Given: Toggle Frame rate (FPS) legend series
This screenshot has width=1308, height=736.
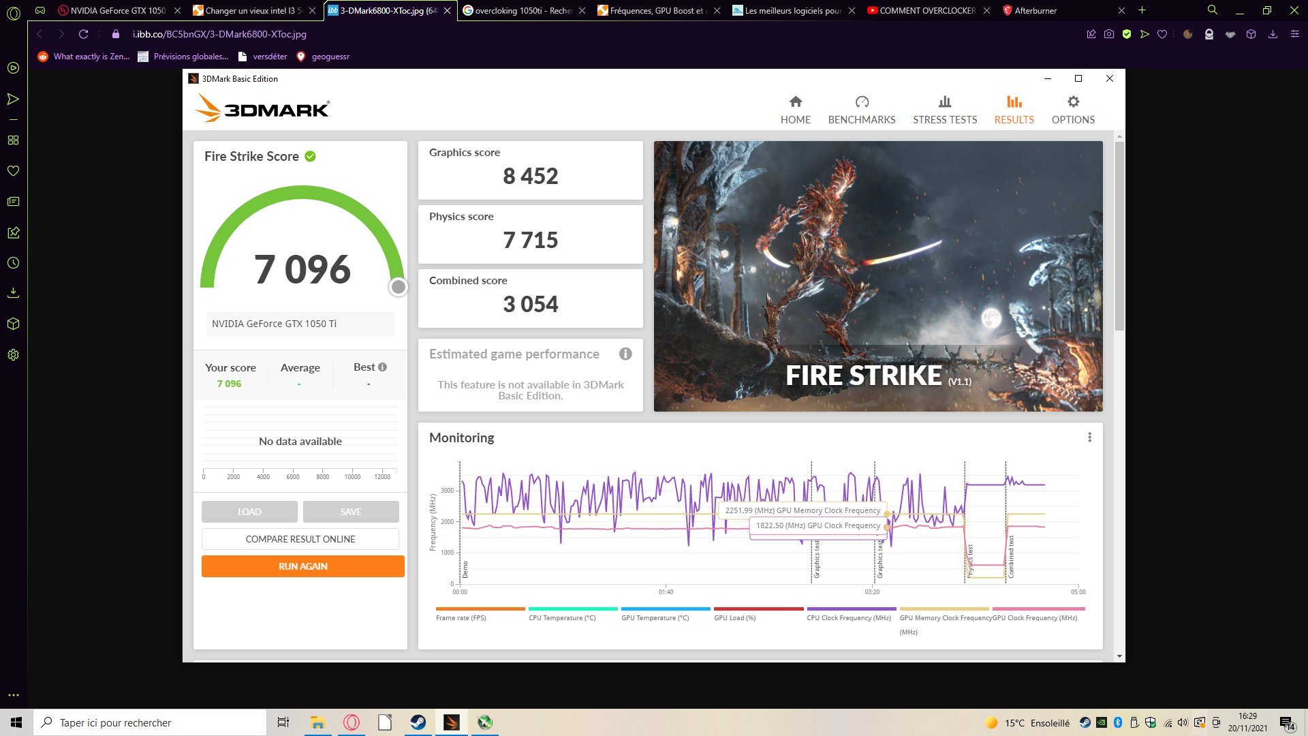Looking at the screenshot, I should click(461, 617).
